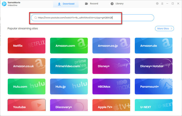The height and width of the screenshot is (116, 182).
Task: Open the Hulu.com tile
Action: 27,86
